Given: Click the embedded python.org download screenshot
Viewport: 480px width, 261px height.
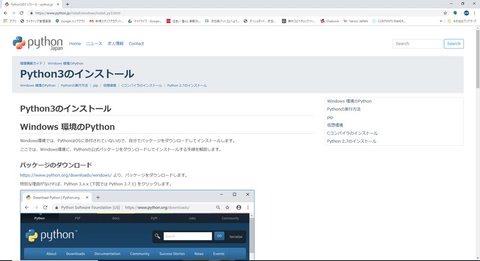Looking at the screenshot, I should (x=137, y=225).
